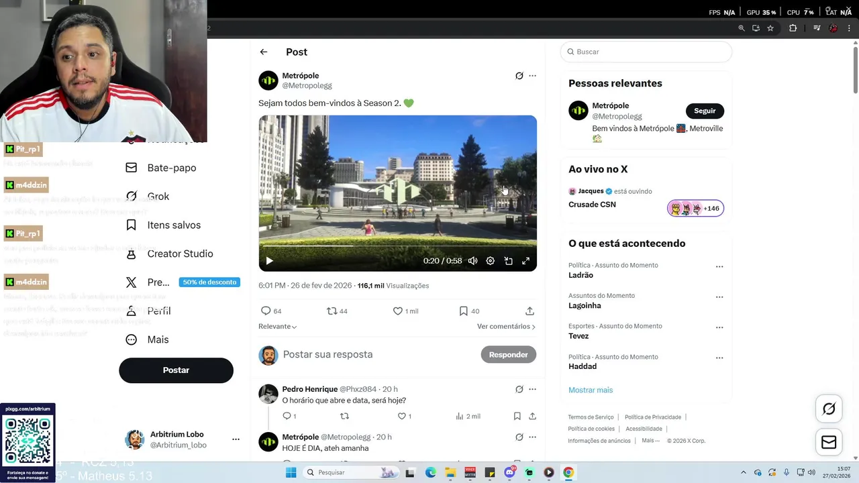Click the install app icon in address bar
Screen dimensions: 859x483
756,28
